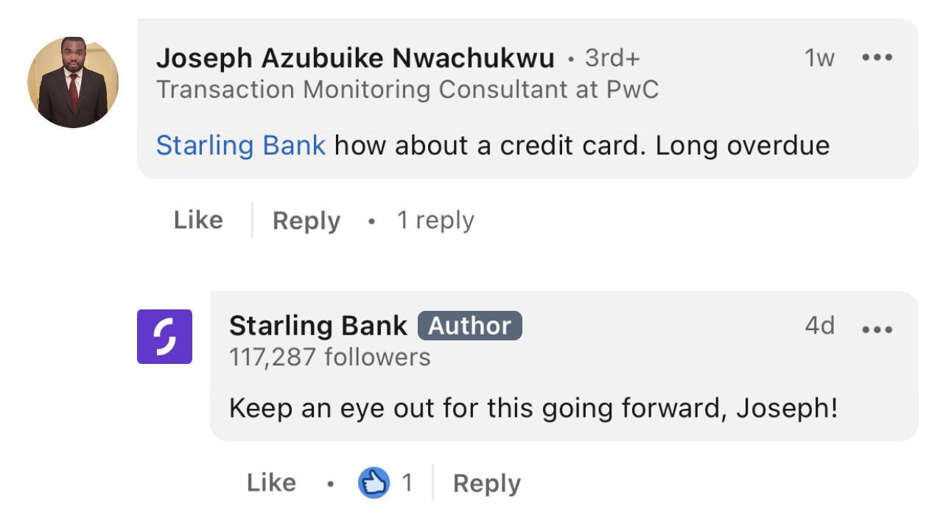
Task: Like Joseph Azubuike Nwachukwu's comment
Action: 198,220
